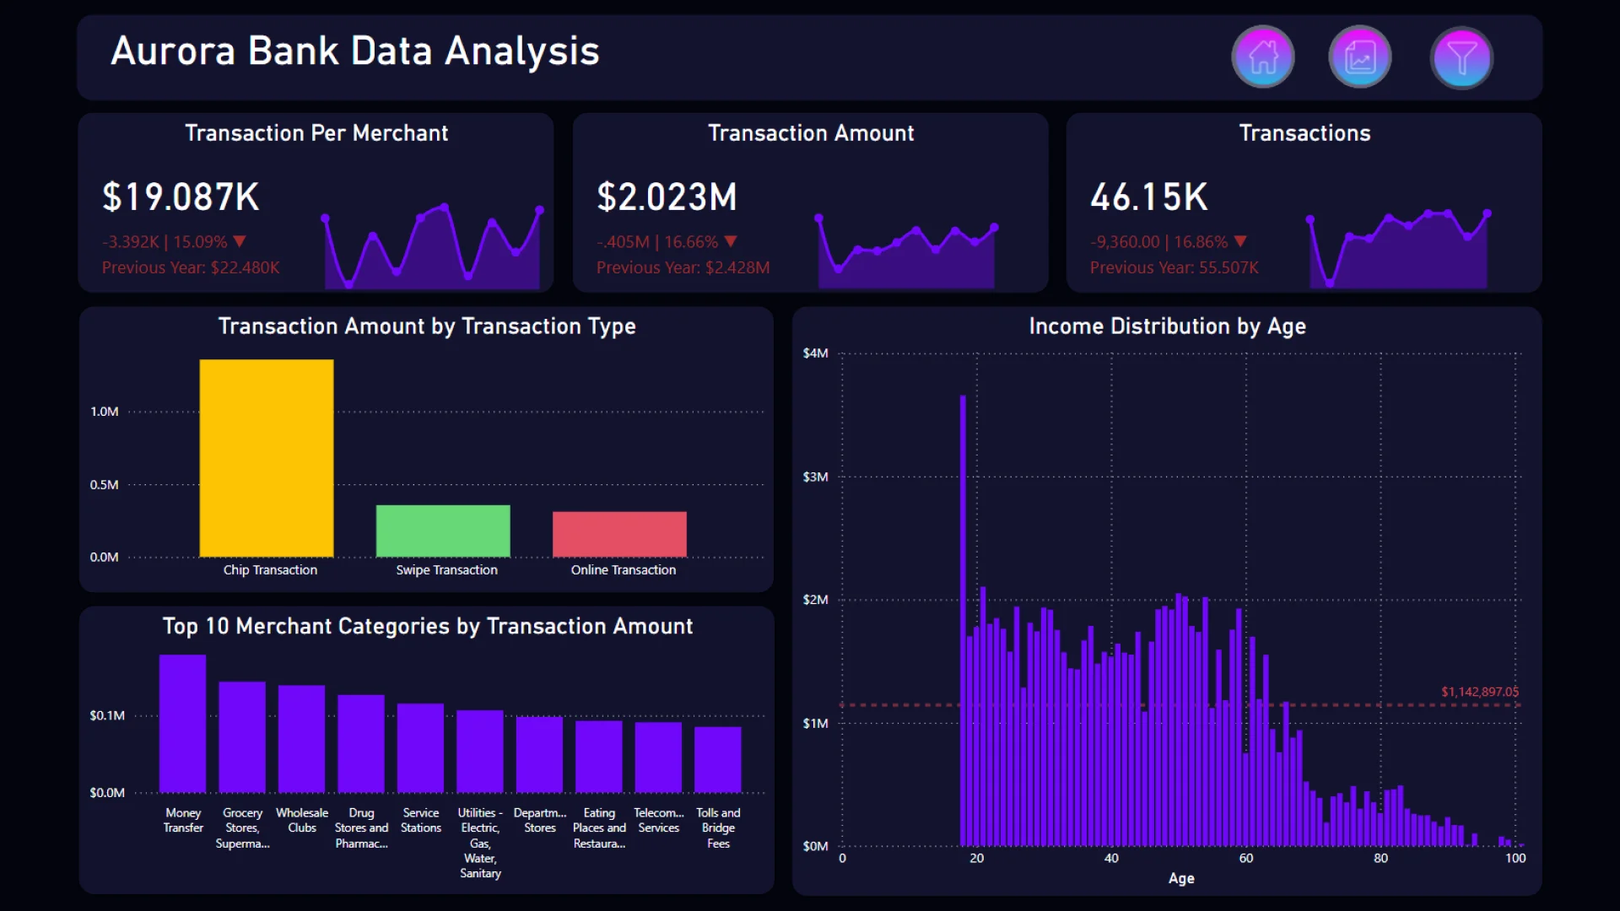Click the -3.392K | 15.09% variance text
The image size is (1620, 911).
pos(165,242)
